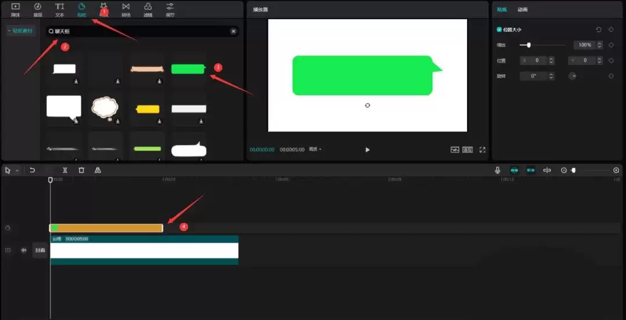Open the 转场 transitions panel

coord(126,10)
